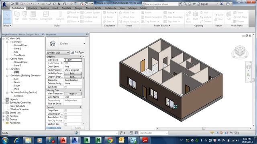Screen dimensions: 257x144
Task: Select the Door tool
Action: (x=25, y=16)
